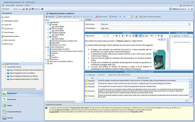195x122 pixels.
Task: Click the Visualizza toolbar button
Action: click(49, 17)
